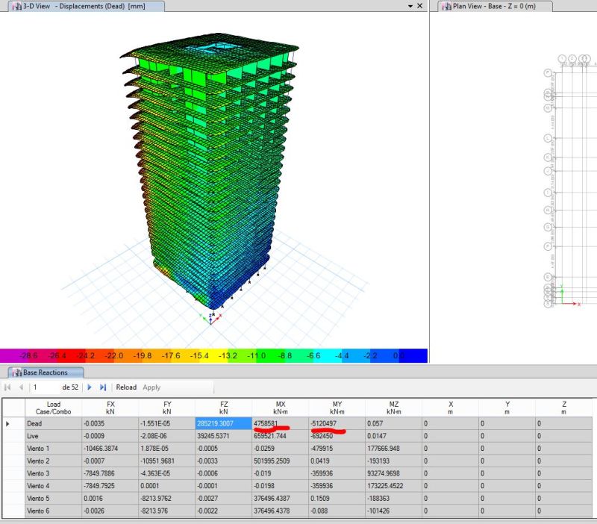Screen dimensions: 597x524
Task: Click the XYZ axes triad below building
Action: tap(210, 319)
